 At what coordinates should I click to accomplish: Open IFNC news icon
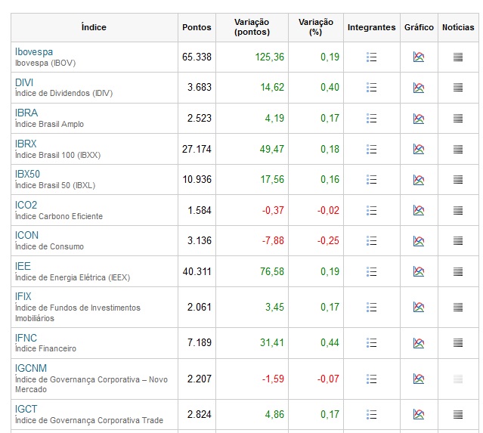(458, 343)
